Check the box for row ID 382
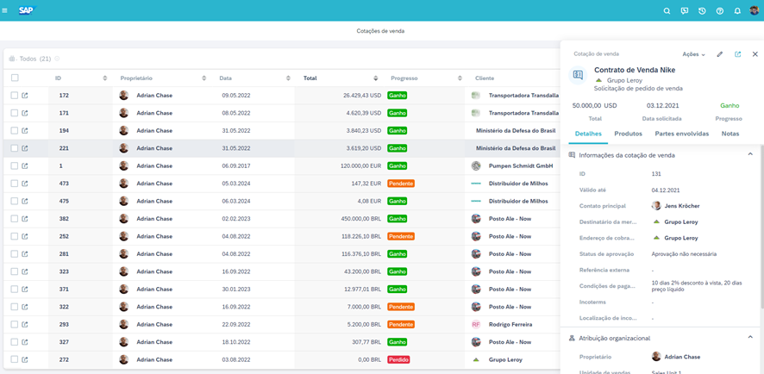Screen dimensions: 764x374 click(x=15, y=219)
